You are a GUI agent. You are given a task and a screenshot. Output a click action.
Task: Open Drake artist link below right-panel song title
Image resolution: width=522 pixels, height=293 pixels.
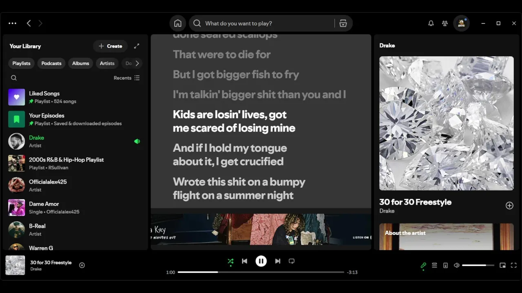(387, 211)
